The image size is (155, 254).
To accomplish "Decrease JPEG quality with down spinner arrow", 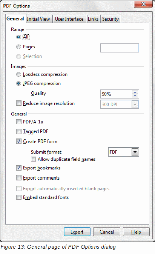I will tap(135, 95).
